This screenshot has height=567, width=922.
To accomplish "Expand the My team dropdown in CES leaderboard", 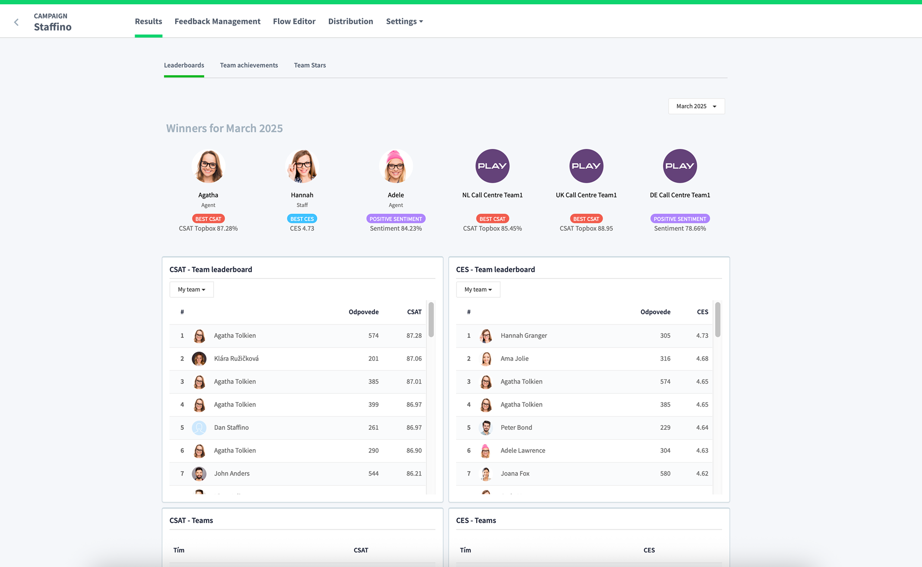I will [x=478, y=290].
